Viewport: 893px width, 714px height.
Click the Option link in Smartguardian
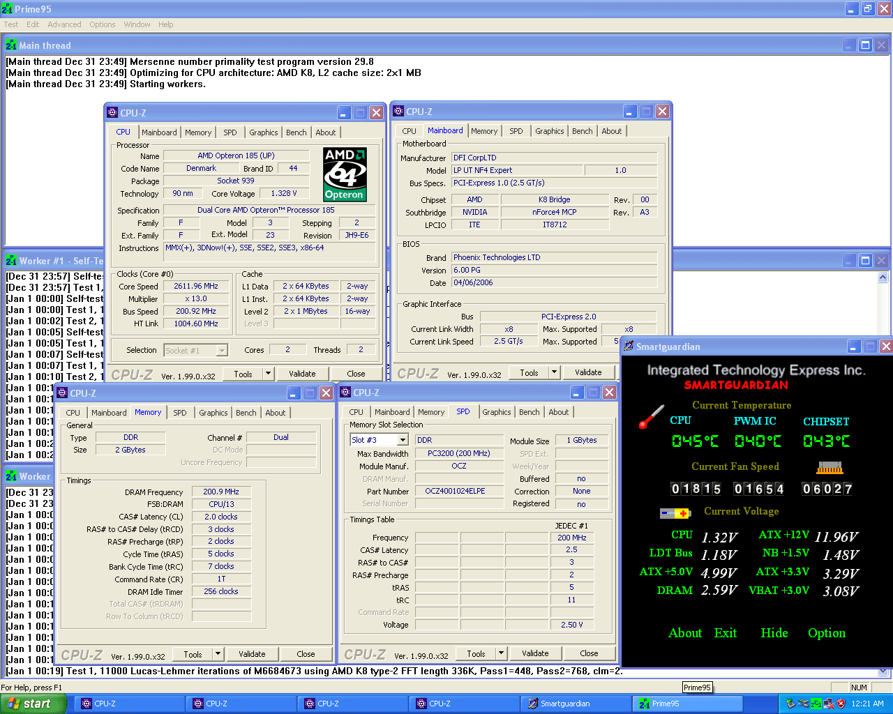[x=827, y=633]
